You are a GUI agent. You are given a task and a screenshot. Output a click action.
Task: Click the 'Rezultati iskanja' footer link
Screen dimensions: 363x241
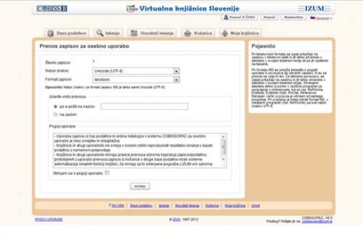tap(187, 206)
